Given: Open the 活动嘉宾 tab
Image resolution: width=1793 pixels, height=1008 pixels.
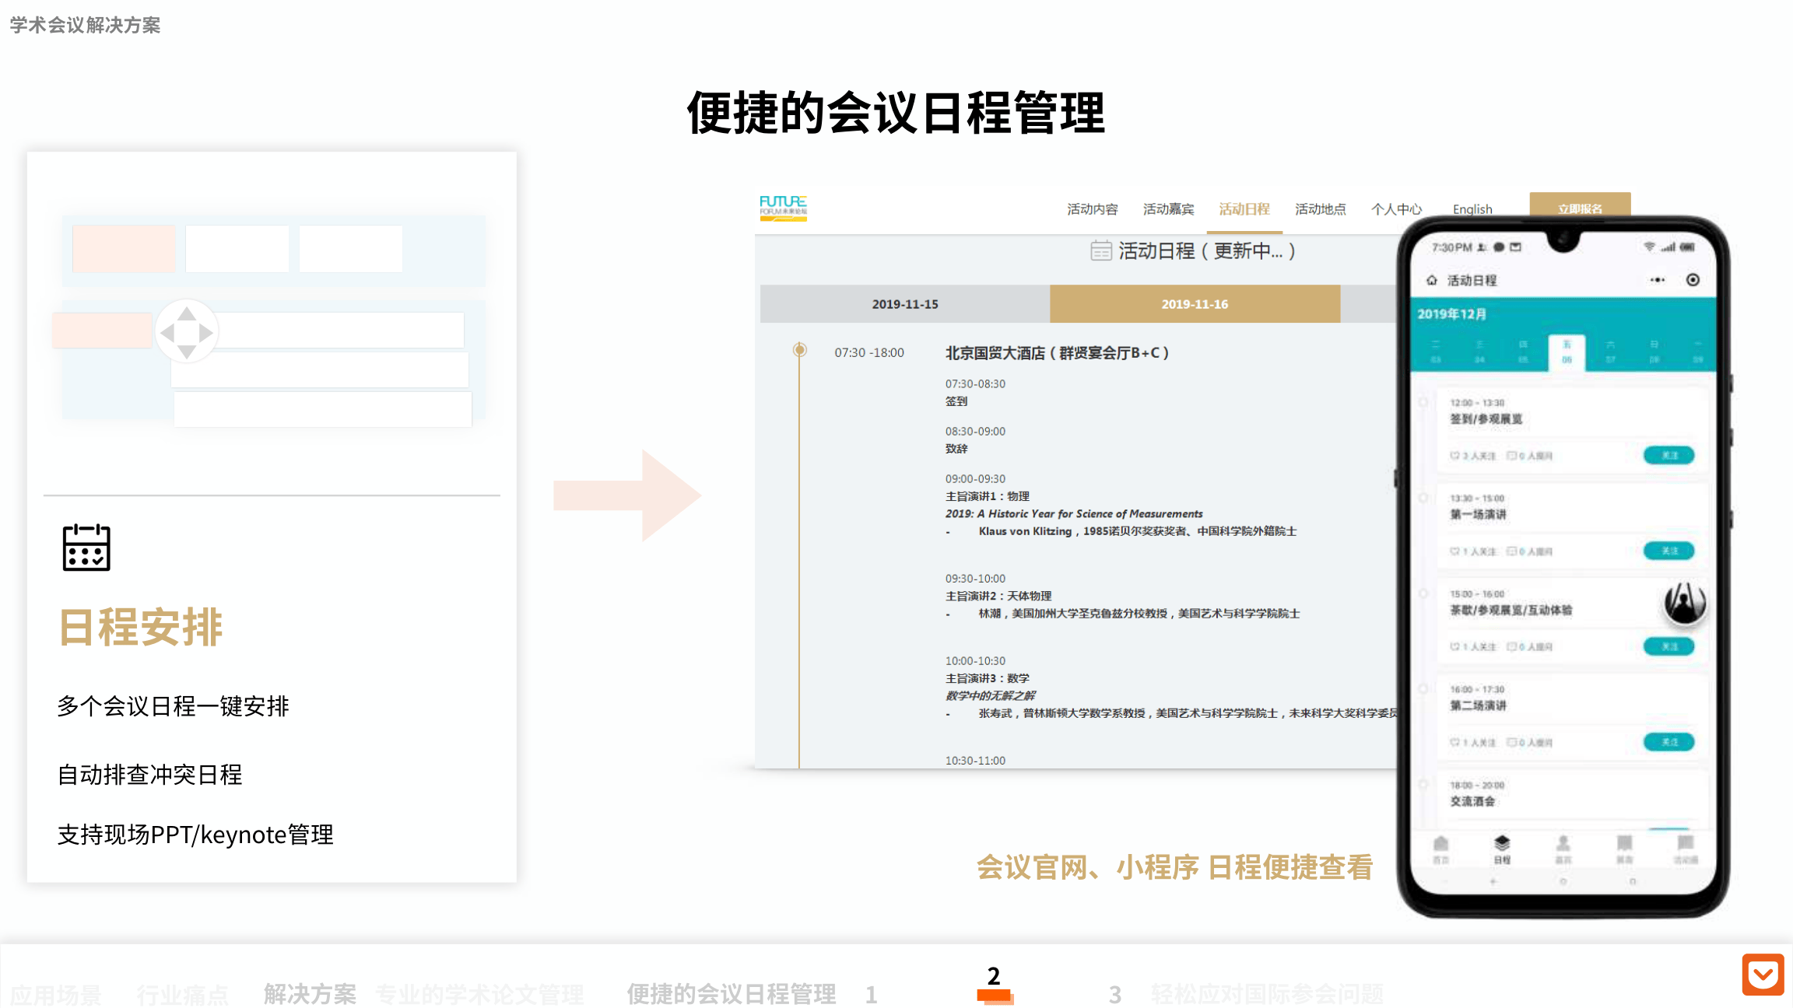Looking at the screenshot, I should [1168, 209].
